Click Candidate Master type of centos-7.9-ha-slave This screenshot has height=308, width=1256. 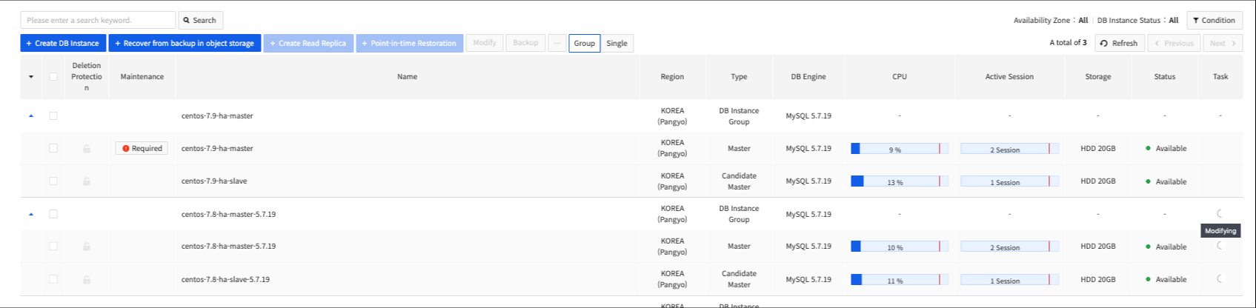[x=739, y=181]
